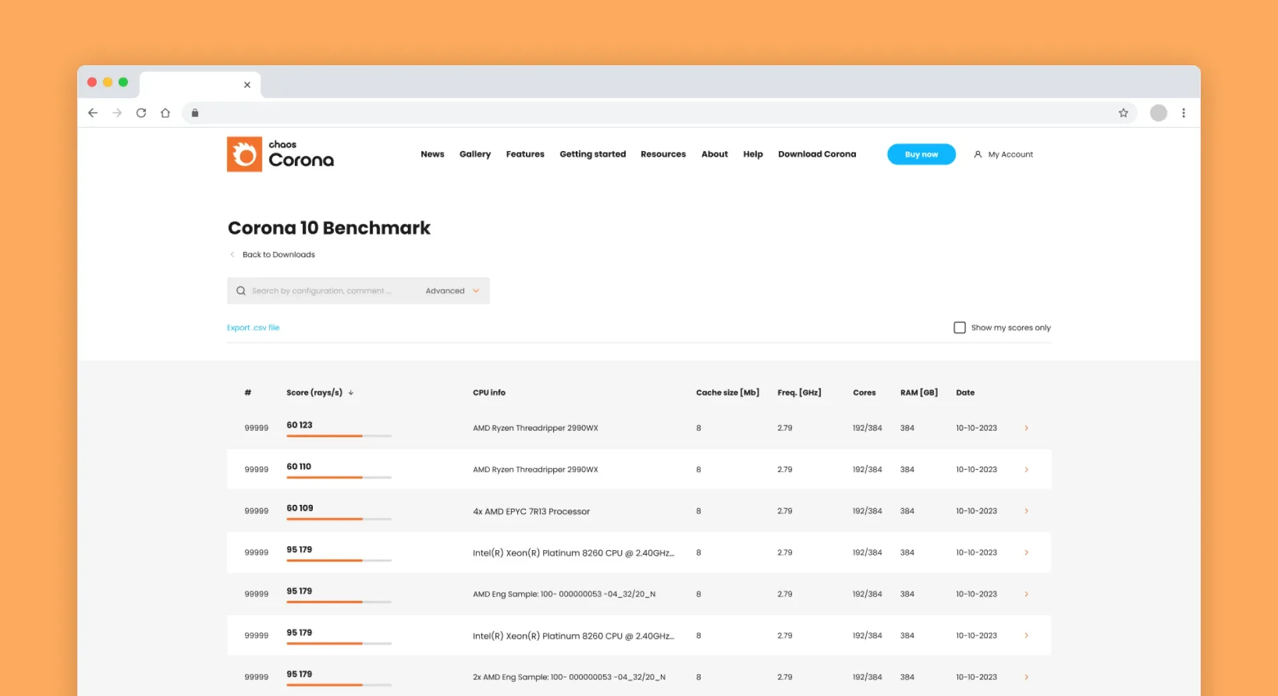Click the My Account user icon

click(978, 155)
